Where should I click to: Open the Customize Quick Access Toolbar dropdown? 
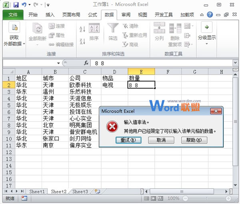point(48,5)
